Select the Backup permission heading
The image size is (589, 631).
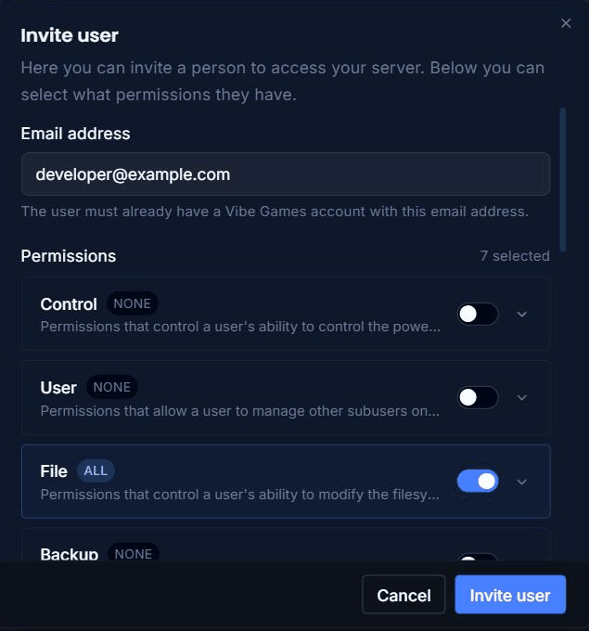[x=70, y=554]
